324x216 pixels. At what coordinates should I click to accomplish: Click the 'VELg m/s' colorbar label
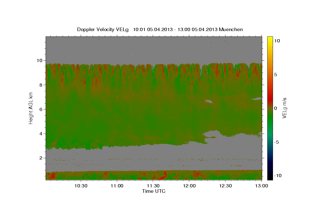[x=284, y=109]
